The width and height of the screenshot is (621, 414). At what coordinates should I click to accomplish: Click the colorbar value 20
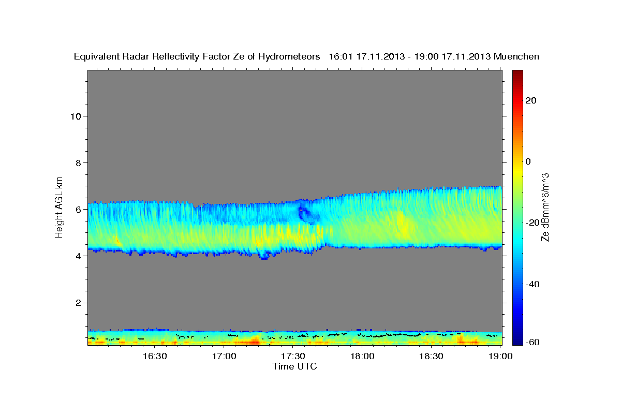[x=531, y=100]
